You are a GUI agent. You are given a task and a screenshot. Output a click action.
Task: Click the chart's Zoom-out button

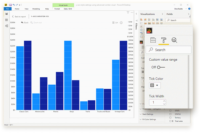36,23
